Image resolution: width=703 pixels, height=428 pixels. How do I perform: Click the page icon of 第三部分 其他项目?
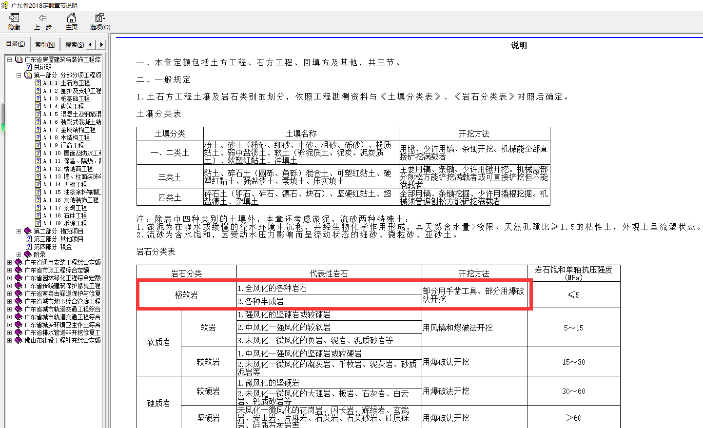29,239
